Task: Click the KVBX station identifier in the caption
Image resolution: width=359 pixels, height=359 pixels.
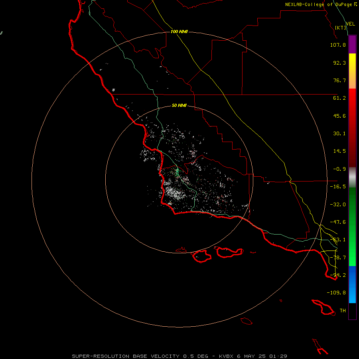Action: [x=227, y=356]
